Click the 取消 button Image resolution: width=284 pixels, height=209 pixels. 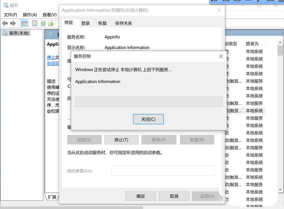[x=174, y=196]
